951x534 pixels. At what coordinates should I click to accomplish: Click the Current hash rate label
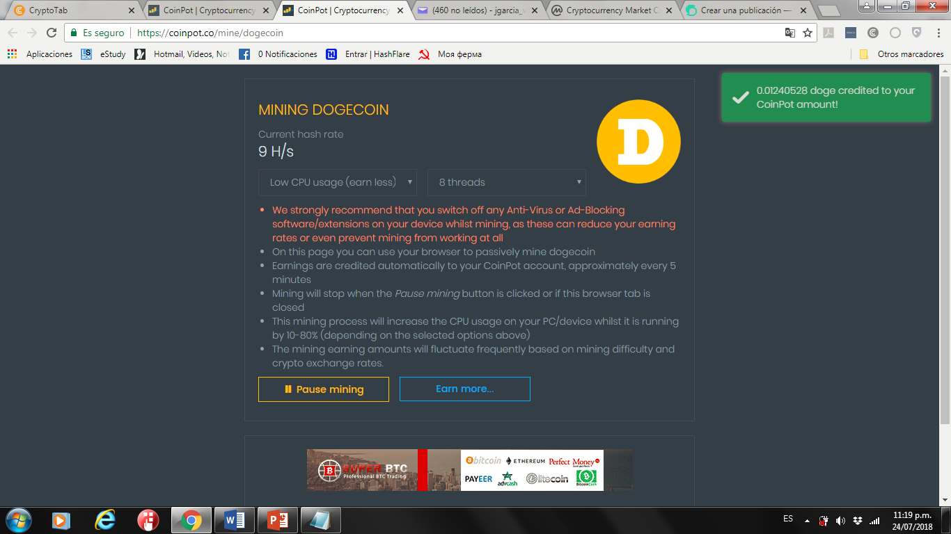[301, 134]
